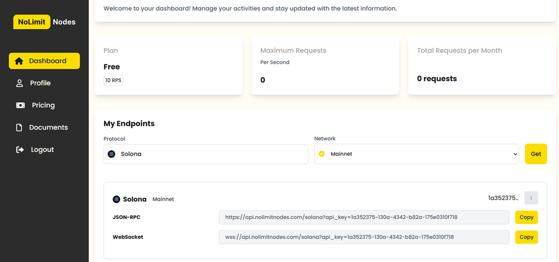This screenshot has width=559, height=262.
Task: Click the 10 RPS badge
Action: pyautogui.click(x=113, y=80)
